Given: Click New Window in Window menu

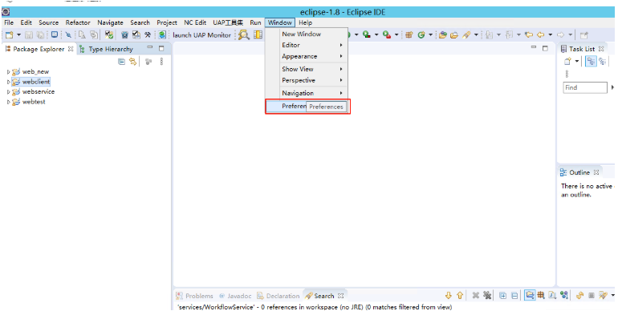Looking at the screenshot, I should (x=307, y=34).
